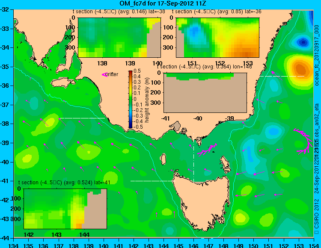Image resolution: width=321 pixels, height=248 pixels.
Task: Click the -32 latitude axis label
Action: pyautogui.click(x=5, y=9)
